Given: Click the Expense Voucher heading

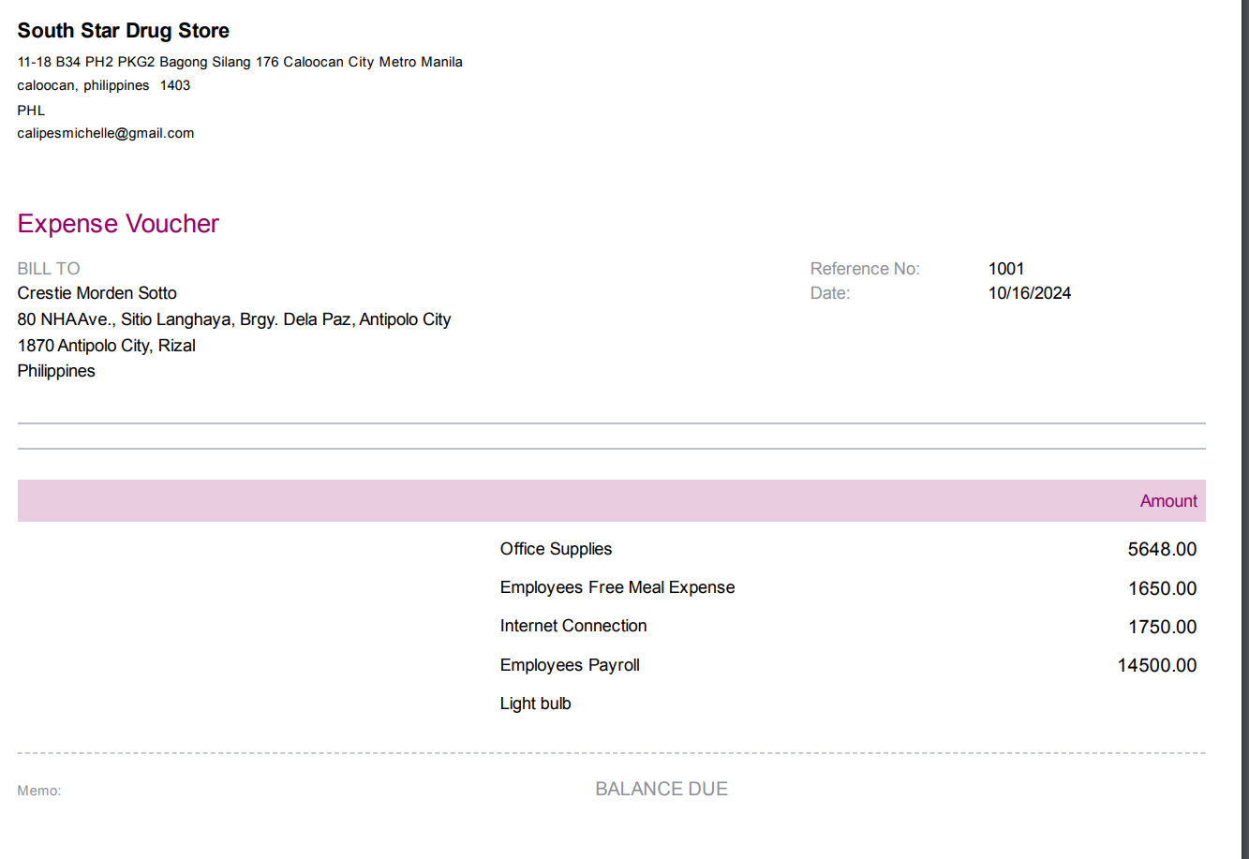Looking at the screenshot, I should (118, 224).
